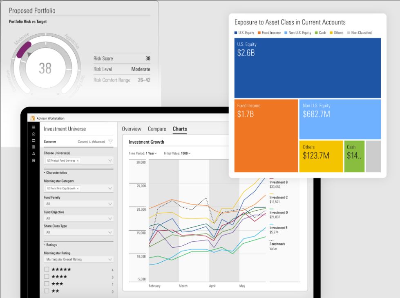This screenshot has width=400, height=298.
Task: Check the five-star Morningstar Rating checkbox
Action: tap(47, 269)
